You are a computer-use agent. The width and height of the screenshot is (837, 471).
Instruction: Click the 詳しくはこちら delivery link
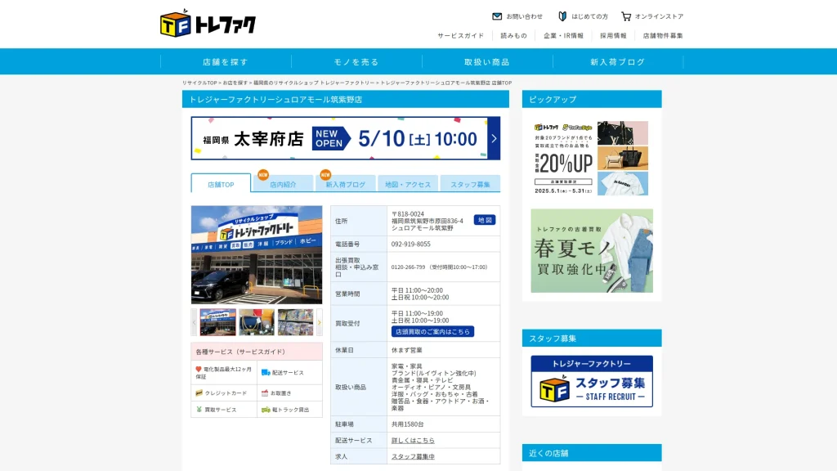(413, 441)
